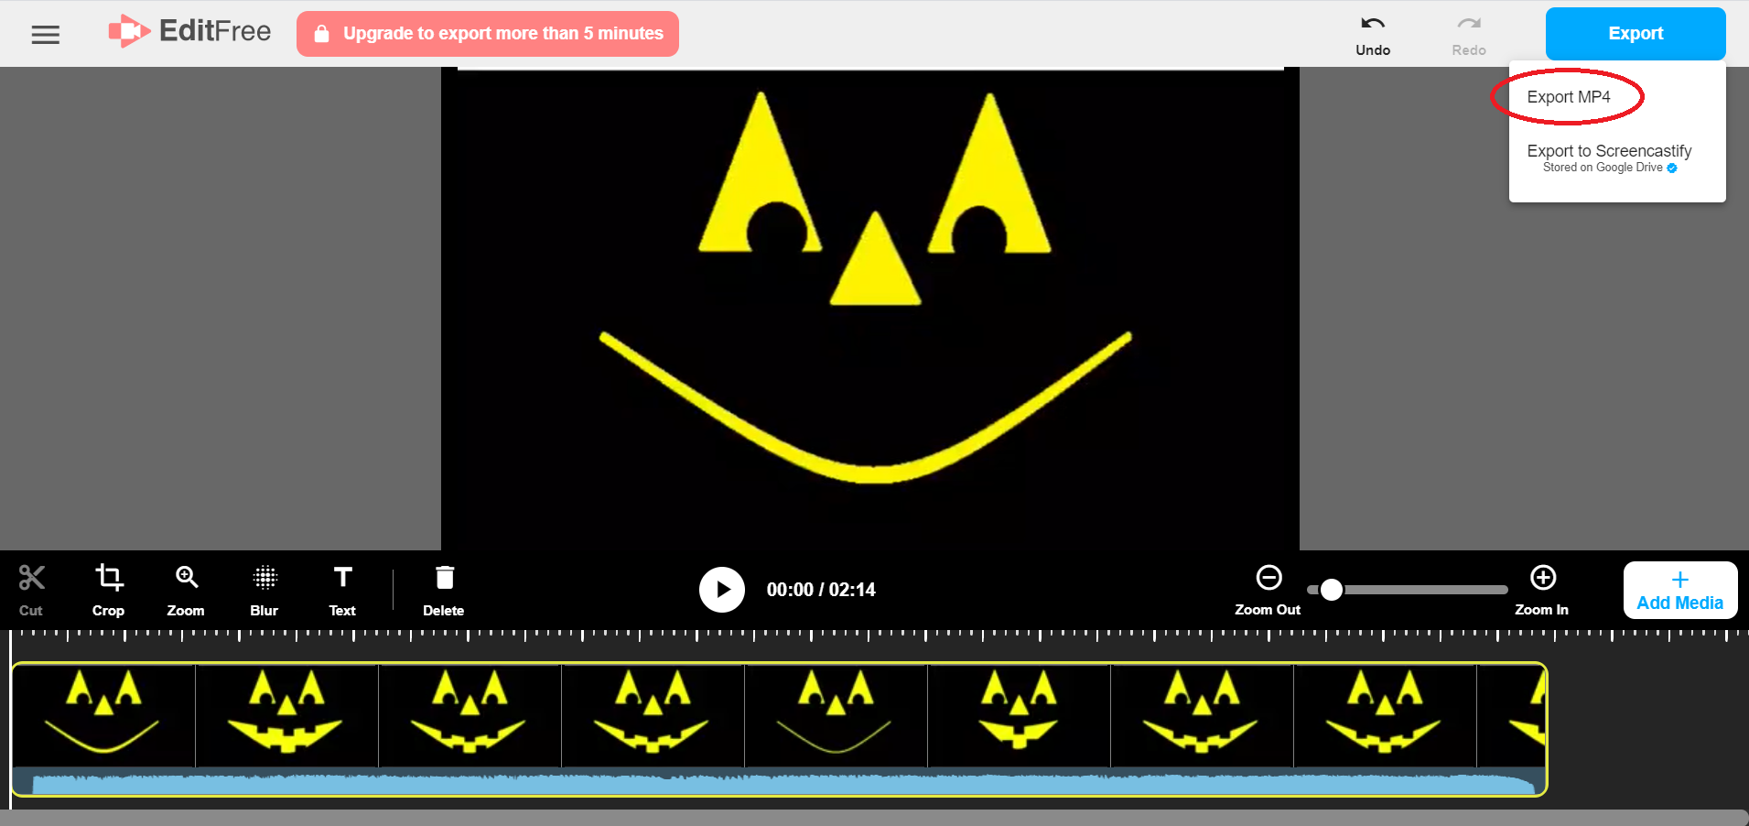This screenshot has height=826, width=1749.
Task: Click the Upgrade to export banner
Action: (x=487, y=33)
